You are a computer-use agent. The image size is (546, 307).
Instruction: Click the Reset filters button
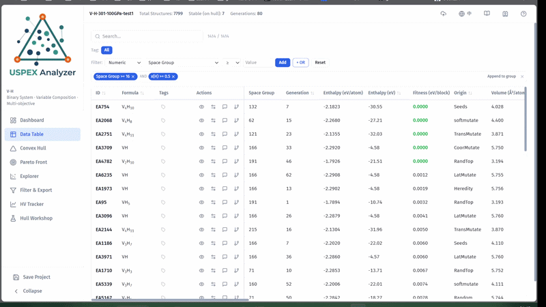320,63
